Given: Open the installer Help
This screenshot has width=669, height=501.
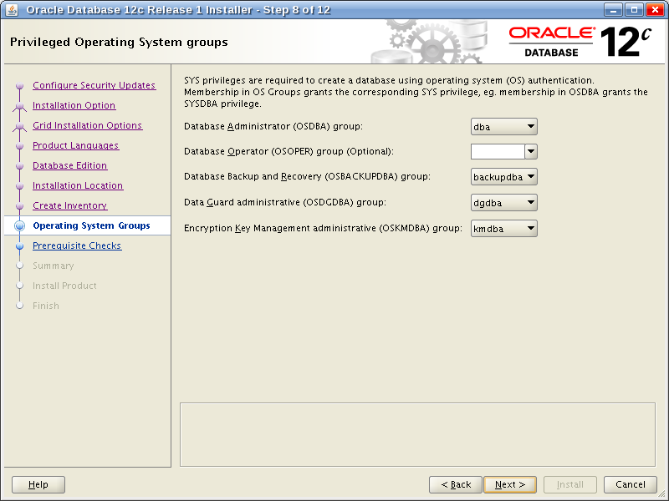Looking at the screenshot, I should pyautogui.click(x=38, y=484).
